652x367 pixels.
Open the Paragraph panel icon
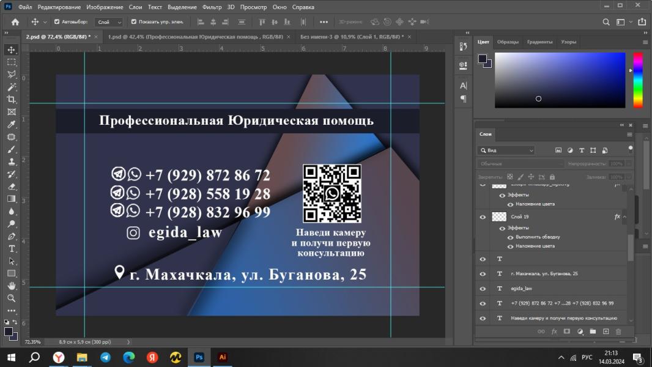coord(463,99)
